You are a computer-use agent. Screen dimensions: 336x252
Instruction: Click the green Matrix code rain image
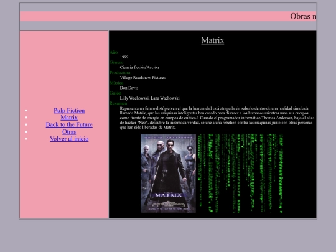coord(240,173)
